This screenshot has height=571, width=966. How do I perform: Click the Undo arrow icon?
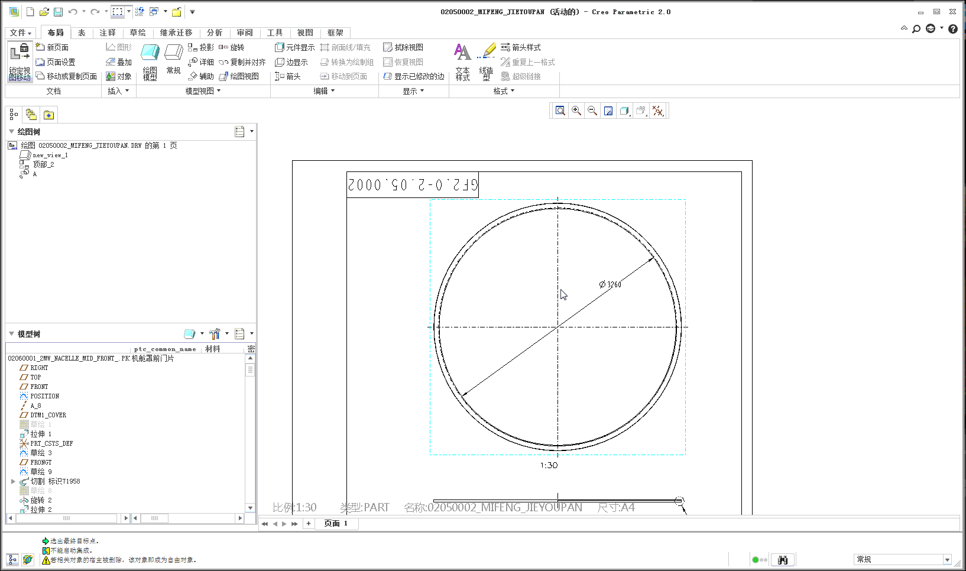[73, 12]
